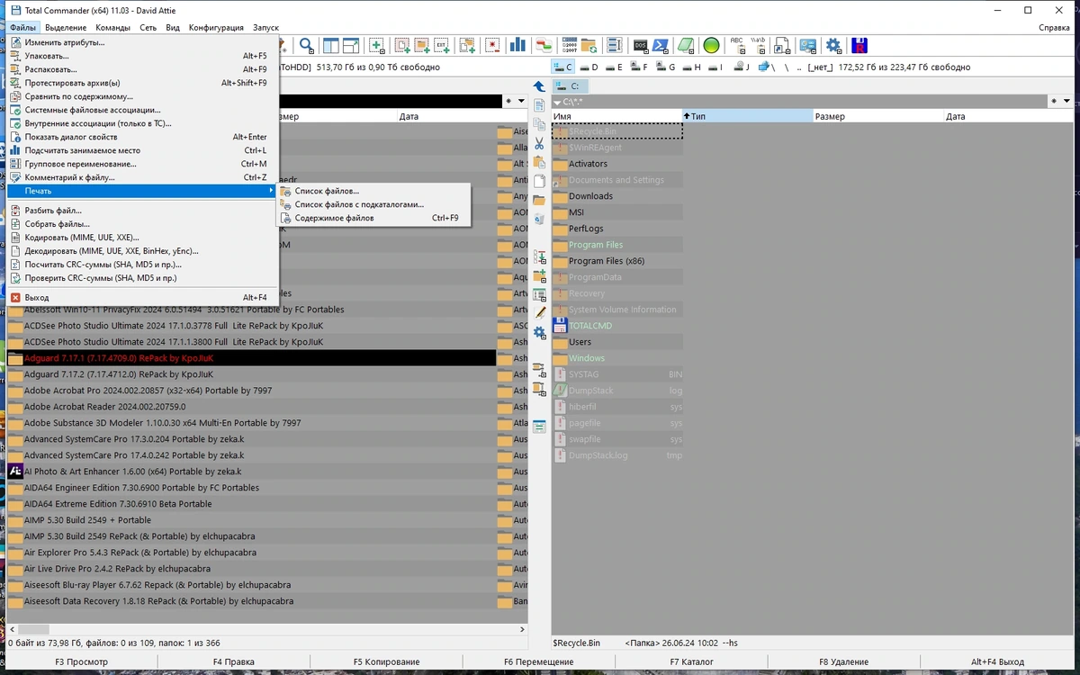1080x675 pixels.
Task: Click the left panel horizontal scrollbar
Action: [x=267, y=630]
